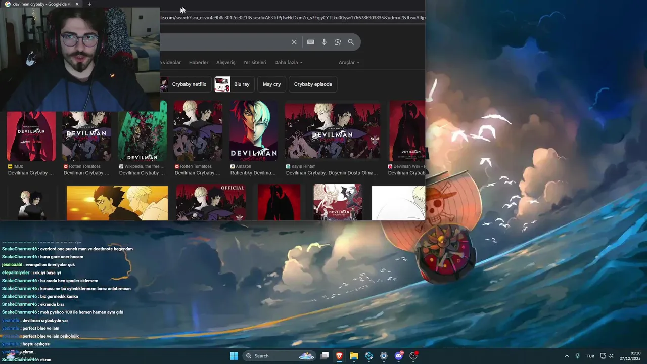Open the Rahenbky Devilma... Amazon result
647x364 pixels.
(x=253, y=173)
